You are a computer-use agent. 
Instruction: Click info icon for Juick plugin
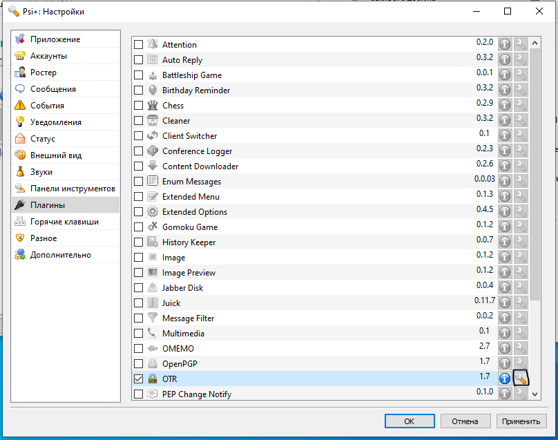(x=505, y=303)
